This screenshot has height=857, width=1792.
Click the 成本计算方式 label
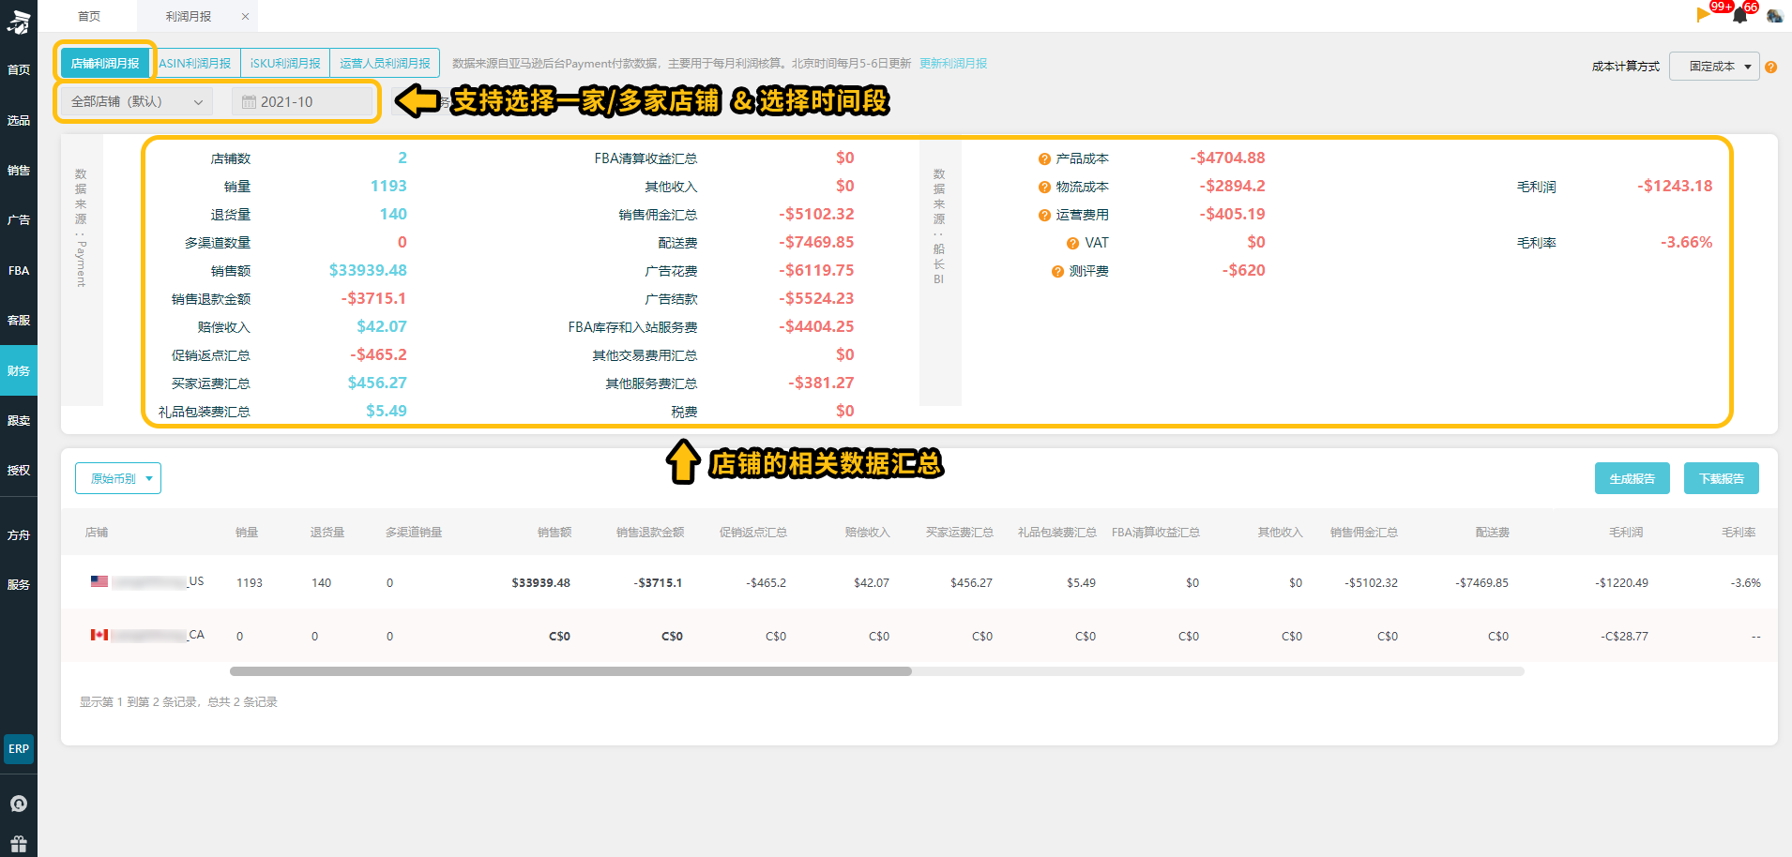click(1626, 67)
